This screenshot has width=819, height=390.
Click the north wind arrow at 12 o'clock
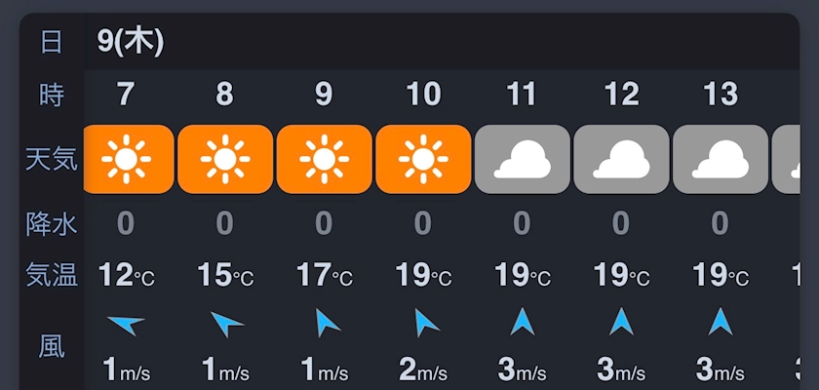click(621, 322)
